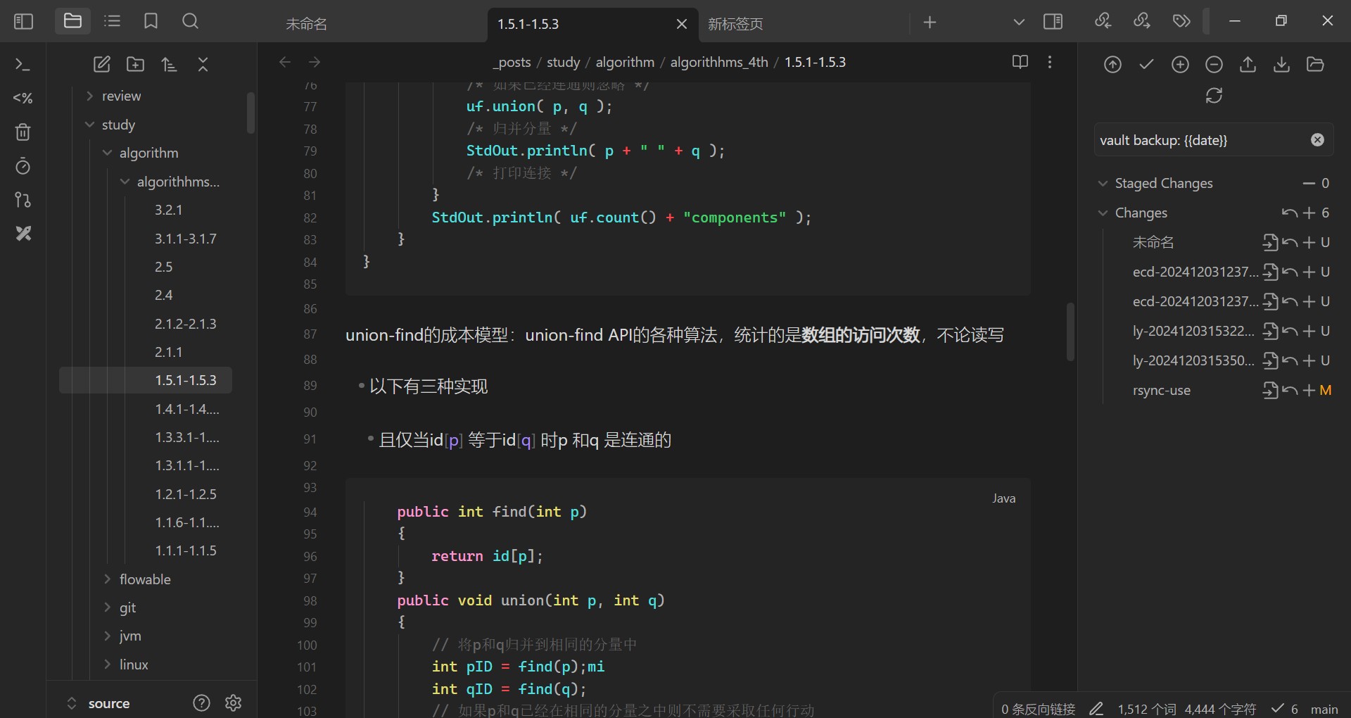Click the git push upload icon
This screenshot has height=718, width=1351.
(1248, 65)
